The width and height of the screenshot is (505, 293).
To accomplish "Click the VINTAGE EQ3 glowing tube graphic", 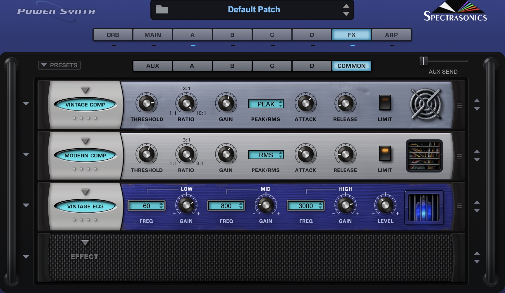I will tap(424, 207).
